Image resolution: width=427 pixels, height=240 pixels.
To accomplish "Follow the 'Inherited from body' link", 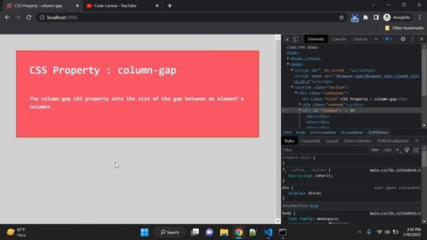I will [314, 206].
